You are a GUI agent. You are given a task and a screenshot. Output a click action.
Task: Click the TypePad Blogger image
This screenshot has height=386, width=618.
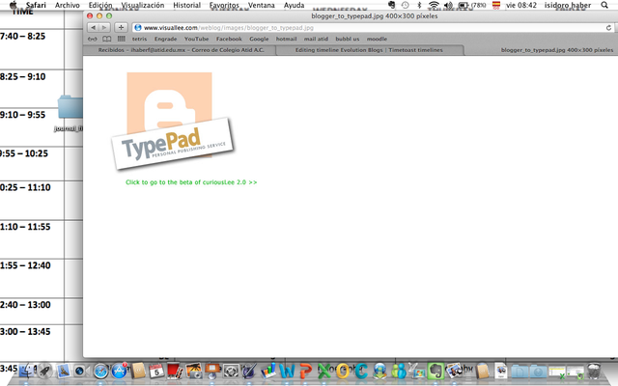pos(172,122)
